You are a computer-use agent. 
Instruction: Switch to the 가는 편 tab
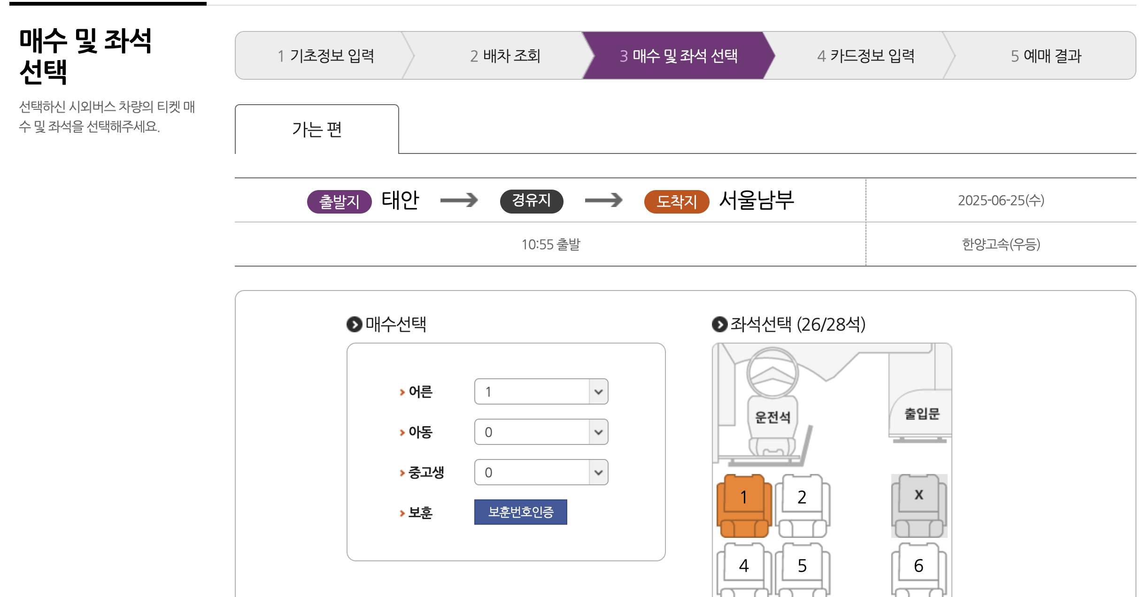(317, 130)
